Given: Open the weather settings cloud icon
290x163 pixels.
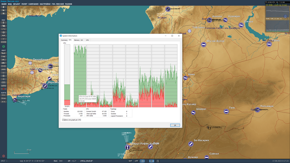Looking at the screenshot, I should click(x=3, y=26).
